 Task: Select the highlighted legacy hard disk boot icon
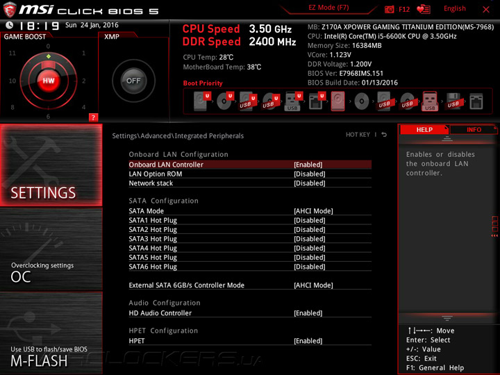click(338, 101)
